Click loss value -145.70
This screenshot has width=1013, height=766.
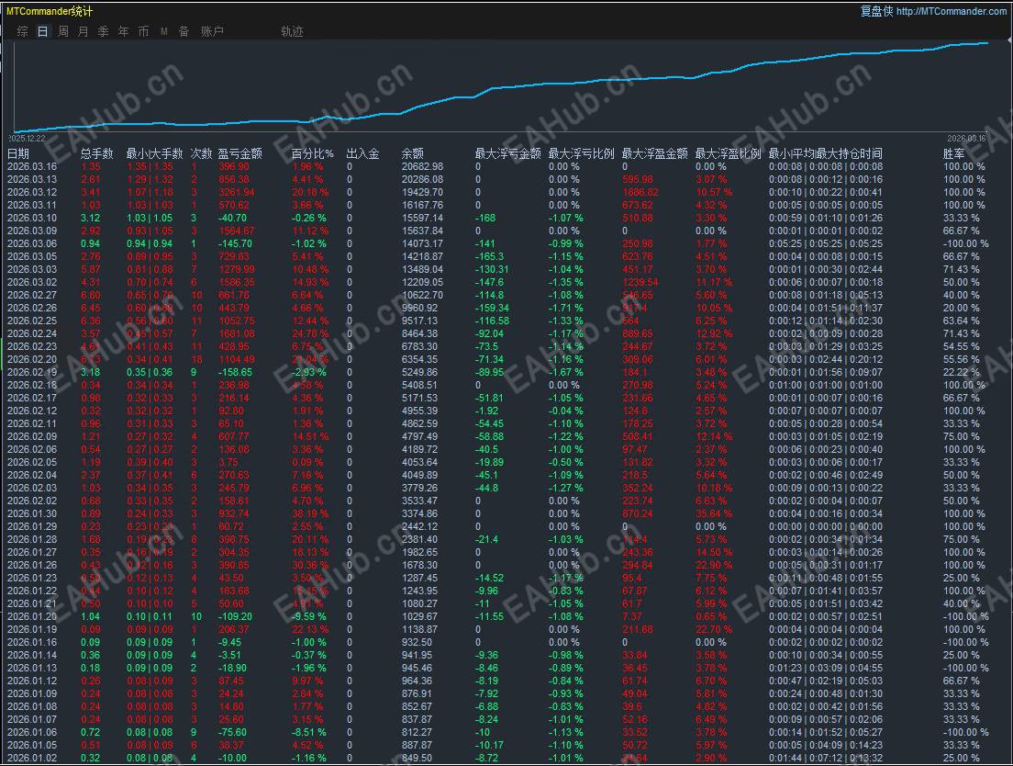(235, 243)
